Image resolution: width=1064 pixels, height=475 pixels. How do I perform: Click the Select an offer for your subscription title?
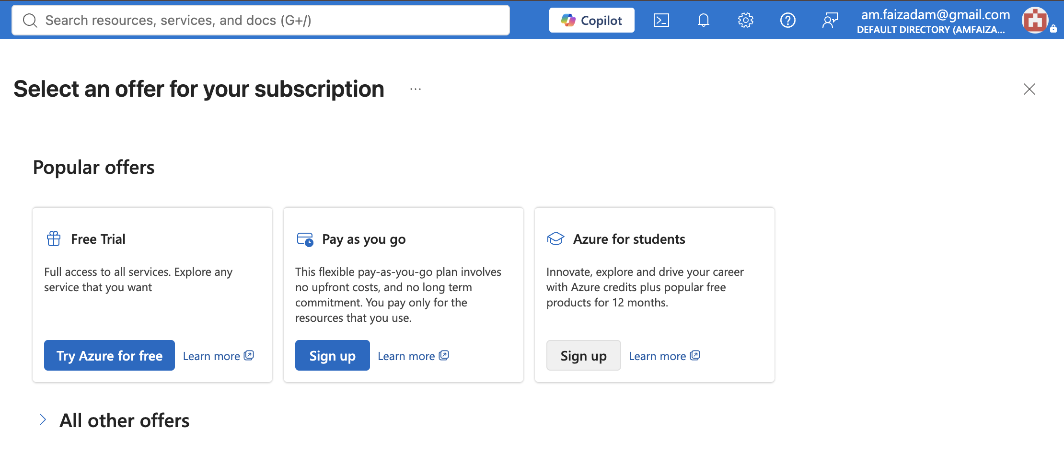coord(199,89)
